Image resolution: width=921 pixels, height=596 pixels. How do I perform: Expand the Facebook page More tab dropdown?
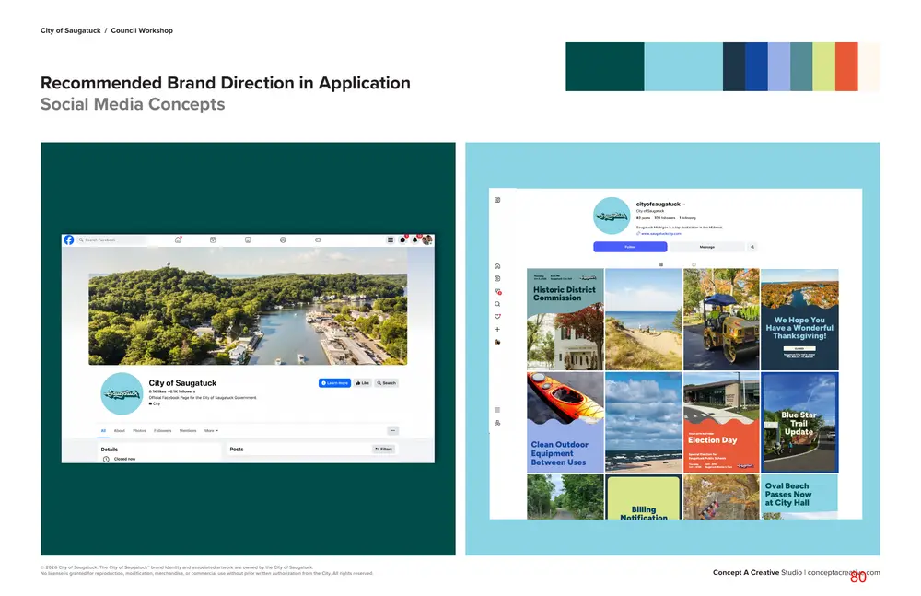[211, 431]
